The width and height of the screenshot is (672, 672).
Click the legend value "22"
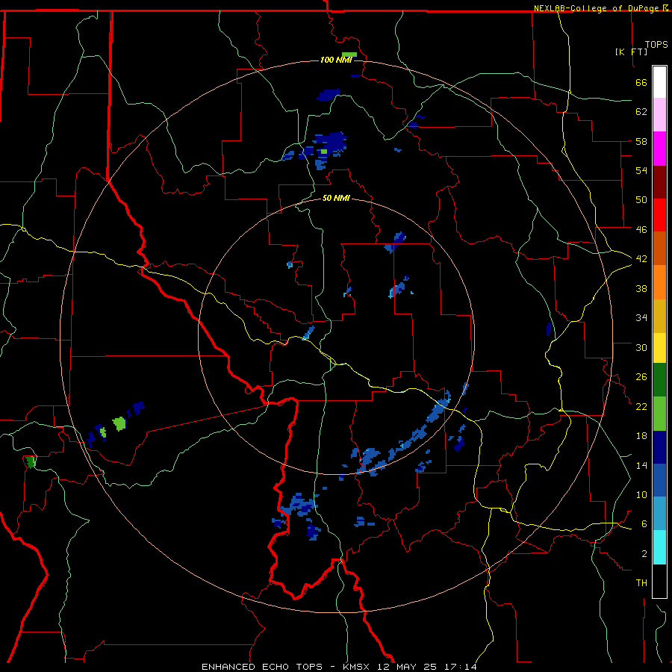641,407
